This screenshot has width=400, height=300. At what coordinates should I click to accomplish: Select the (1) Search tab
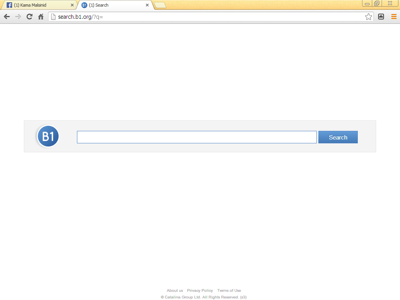[114, 5]
